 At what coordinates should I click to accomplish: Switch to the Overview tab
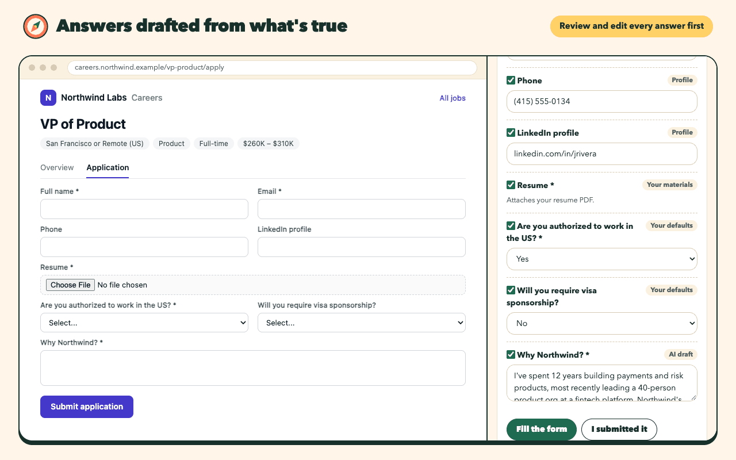point(57,167)
